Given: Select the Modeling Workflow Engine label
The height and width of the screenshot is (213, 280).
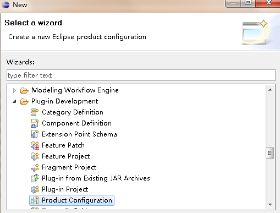Looking at the screenshot, I should [75, 90].
